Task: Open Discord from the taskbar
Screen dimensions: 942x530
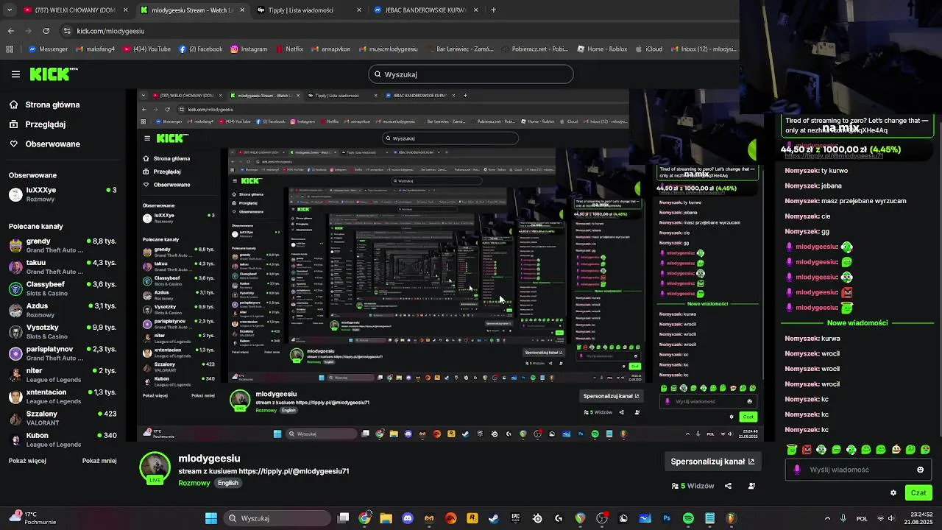Action: click(x=408, y=518)
